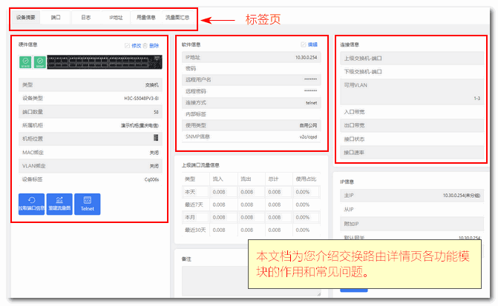Switch to the 流量图汇总 tab
The width and height of the screenshot is (498, 306).
(x=177, y=18)
